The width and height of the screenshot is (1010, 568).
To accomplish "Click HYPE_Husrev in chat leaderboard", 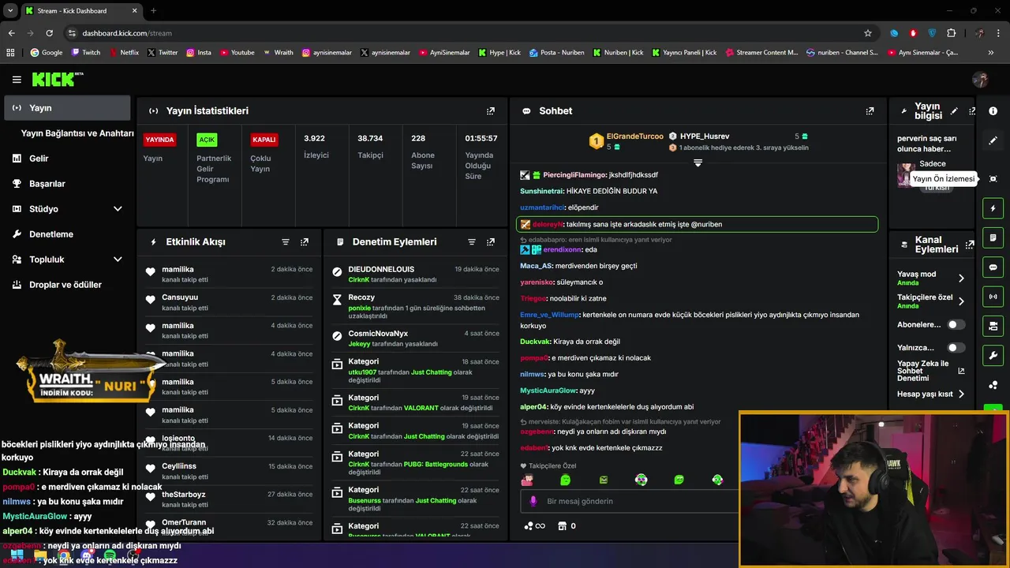I will (x=705, y=136).
